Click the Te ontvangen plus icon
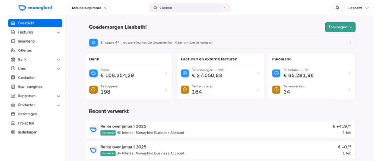 (185, 73)
